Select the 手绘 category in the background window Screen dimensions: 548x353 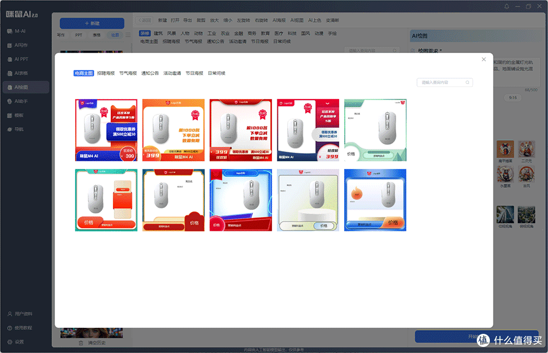point(333,33)
